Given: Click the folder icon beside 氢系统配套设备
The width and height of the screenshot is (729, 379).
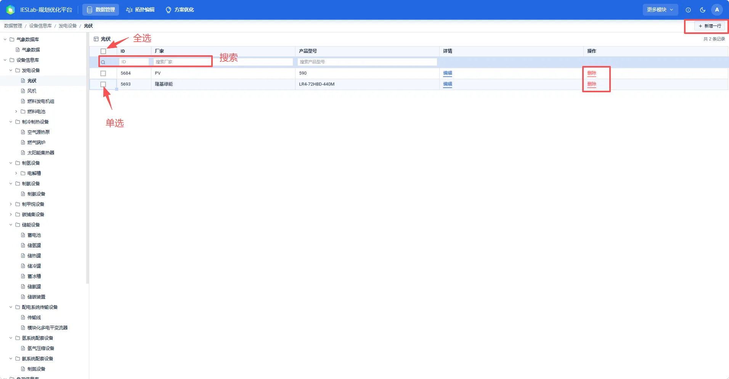Looking at the screenshot, I should [x=18, y=338].
